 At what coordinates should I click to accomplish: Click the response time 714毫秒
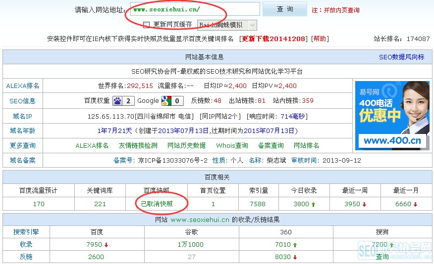pyautogui.click(x=293, y=116)
